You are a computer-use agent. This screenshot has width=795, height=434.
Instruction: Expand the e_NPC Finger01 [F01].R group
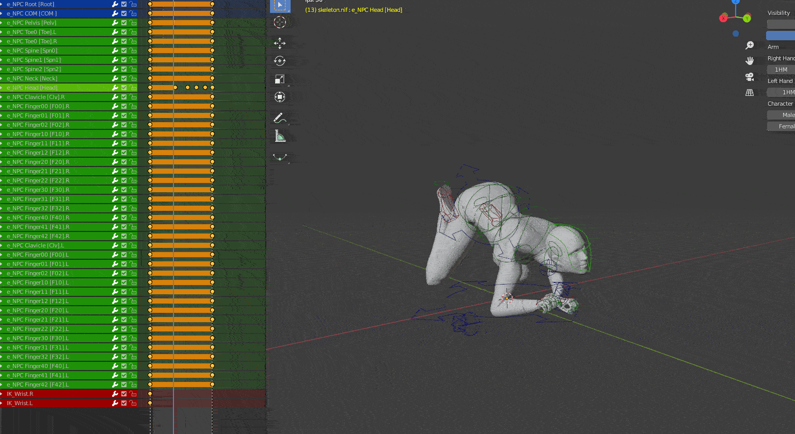pyautogui.click(x=2, y=115)
